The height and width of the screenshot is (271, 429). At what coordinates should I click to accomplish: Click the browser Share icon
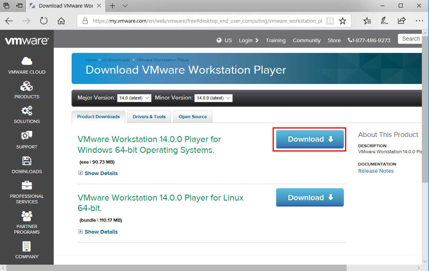402,21
